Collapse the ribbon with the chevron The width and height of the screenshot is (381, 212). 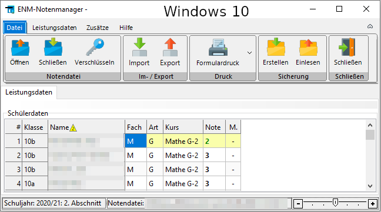[x=370, y=26]
